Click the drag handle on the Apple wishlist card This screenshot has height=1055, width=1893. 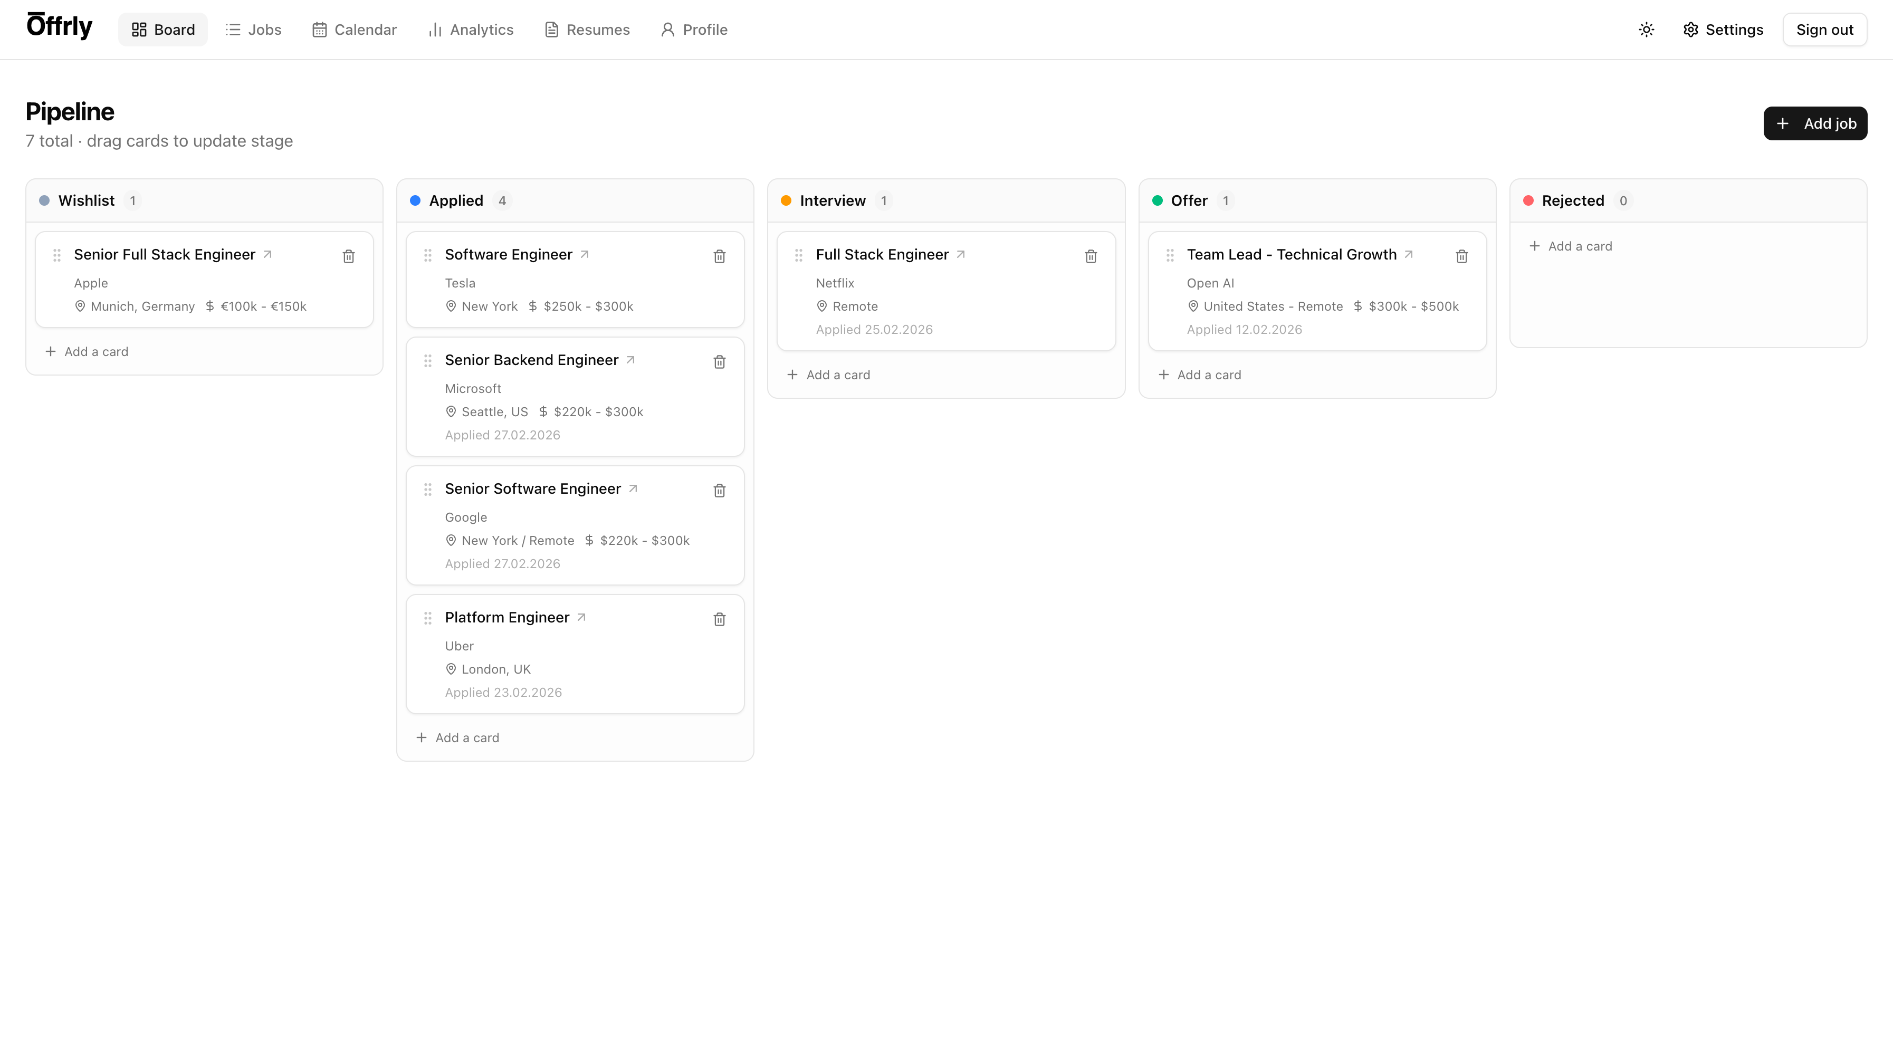tap(58, 256)
